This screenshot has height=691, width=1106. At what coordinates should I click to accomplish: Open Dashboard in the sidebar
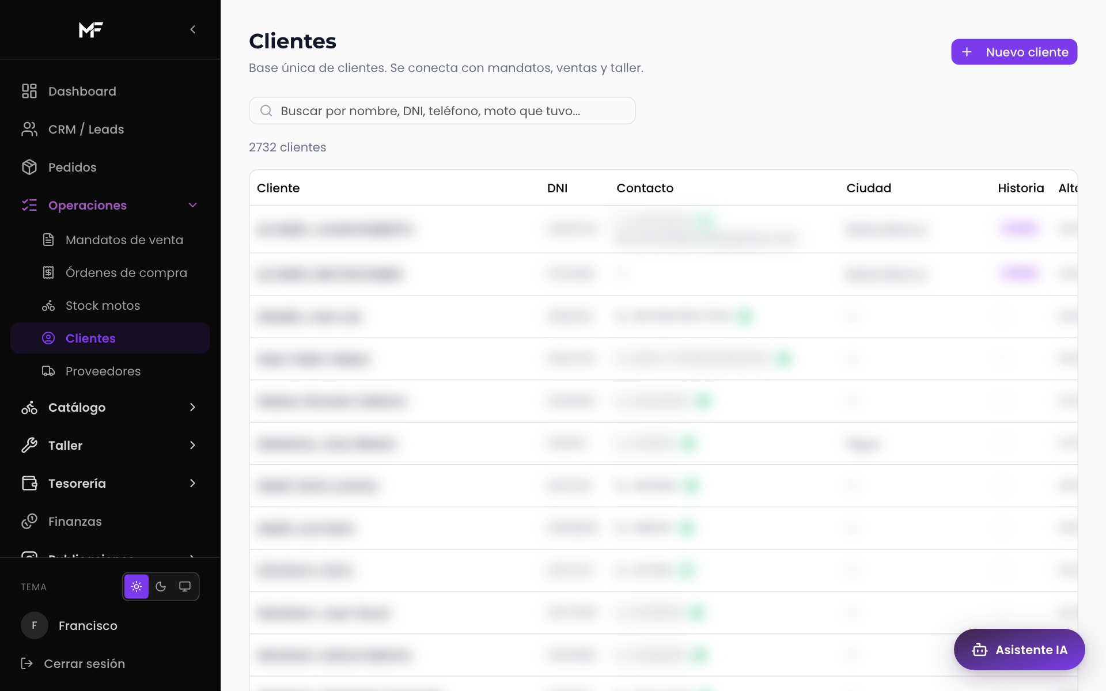coord(110,91)
